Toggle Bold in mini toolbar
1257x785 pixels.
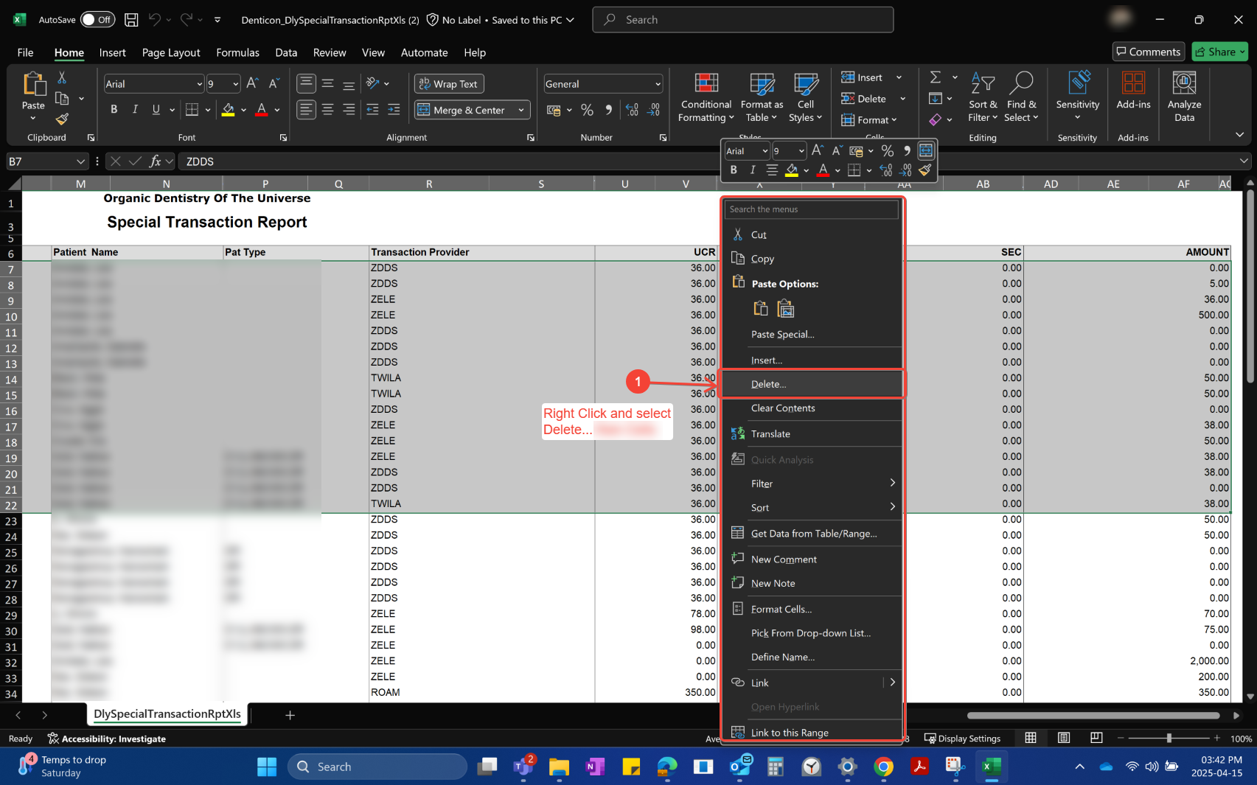(x=733, y=170)
